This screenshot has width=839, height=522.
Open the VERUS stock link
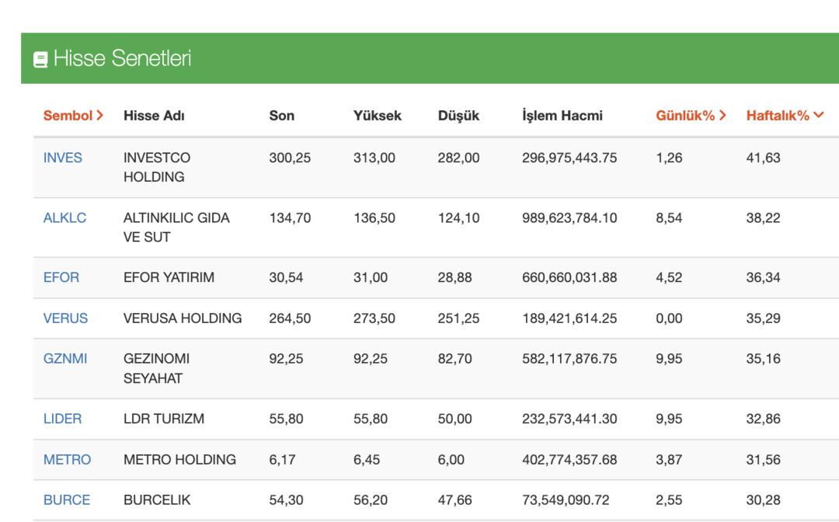click(x=65, y=318)
